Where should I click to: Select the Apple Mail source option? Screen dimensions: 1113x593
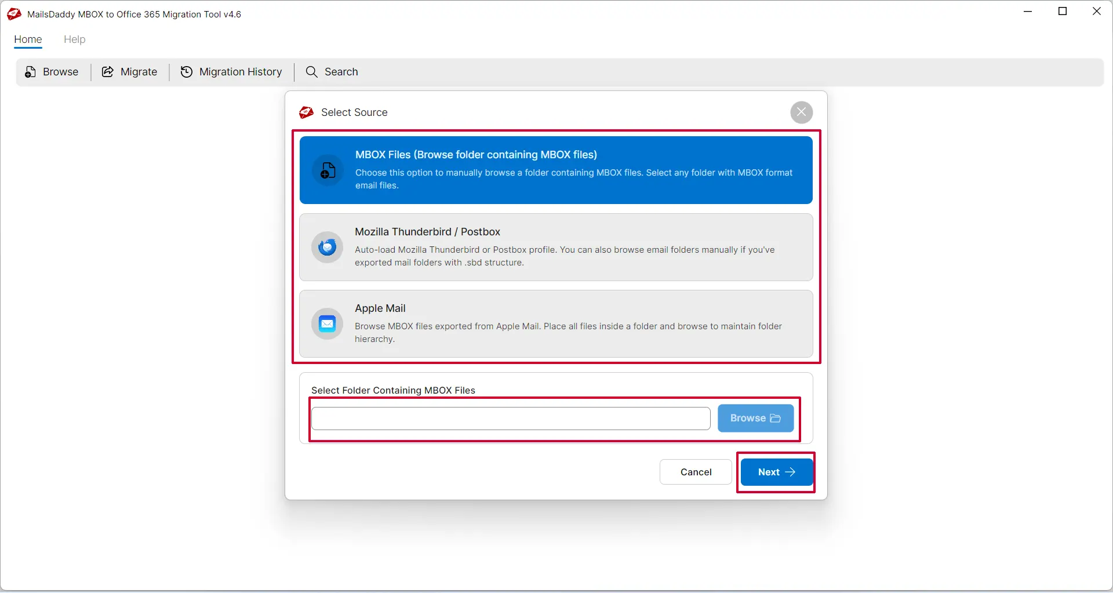click(x=555, y=323)
